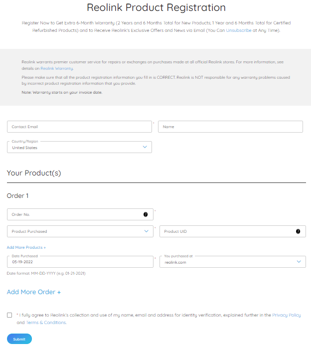Open the 'You purchased at' dropdown

click(299, 262)
